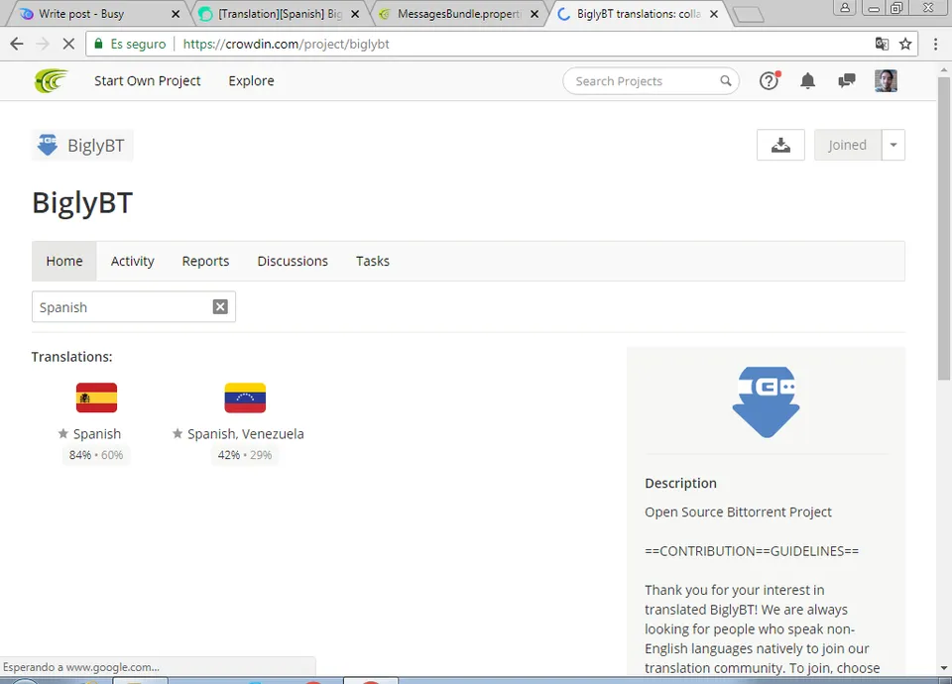Switch to the Tasks tab
The width and height of the screenshot is (952, 684).
click(x=373, y=261)
